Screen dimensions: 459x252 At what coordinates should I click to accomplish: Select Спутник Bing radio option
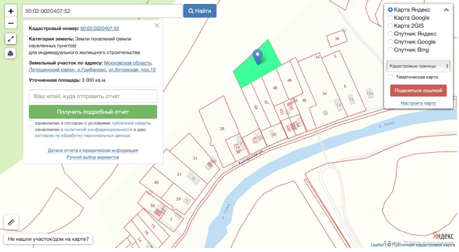pos(391,50)
